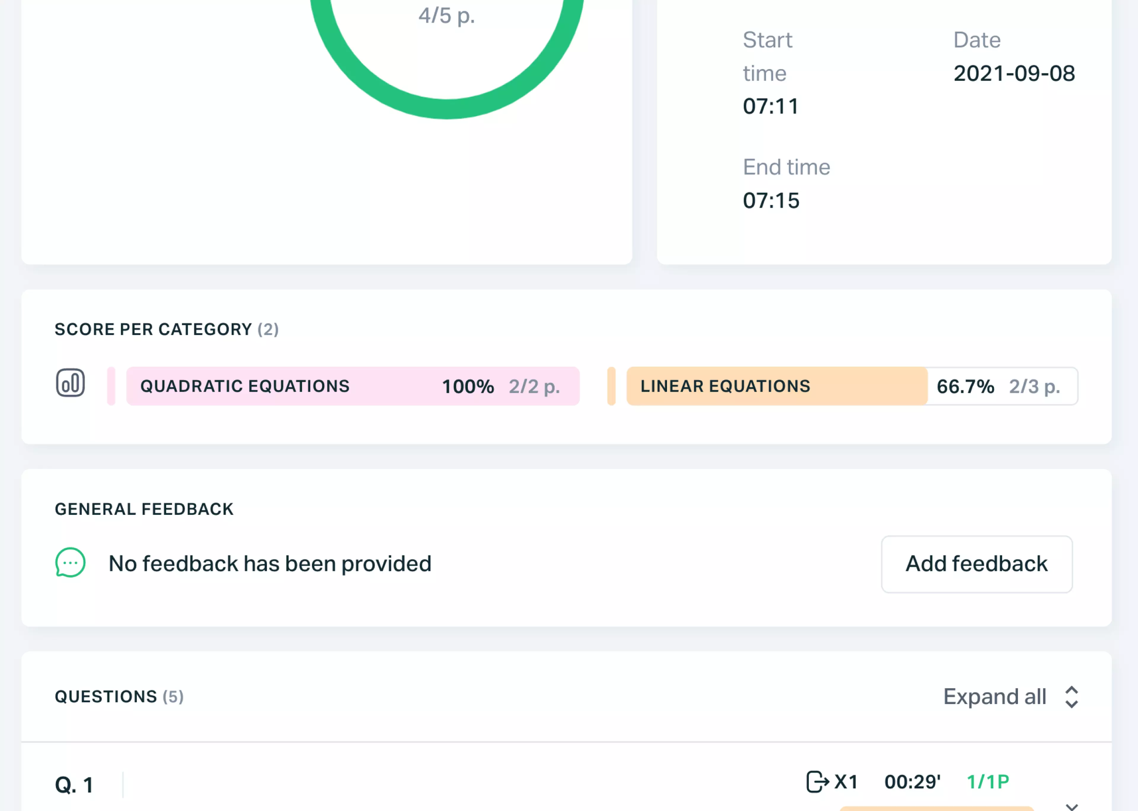Click the '2/2 p.' points value
Screen dimensions: 1138x811
click(534, 386)
